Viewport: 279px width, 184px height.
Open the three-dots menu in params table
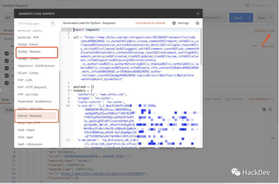coord(255,46)
